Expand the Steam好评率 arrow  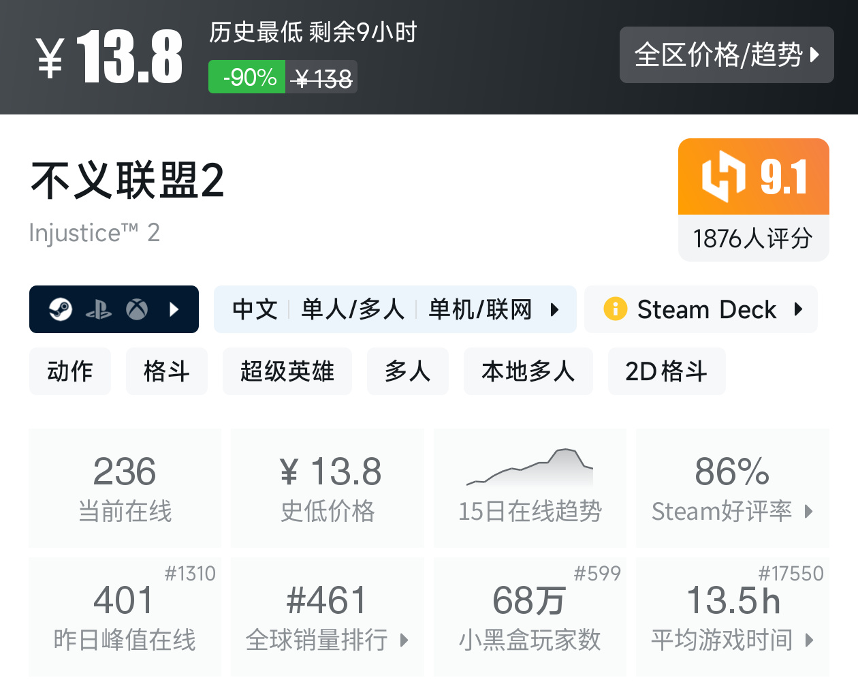(x=809, y=512)
